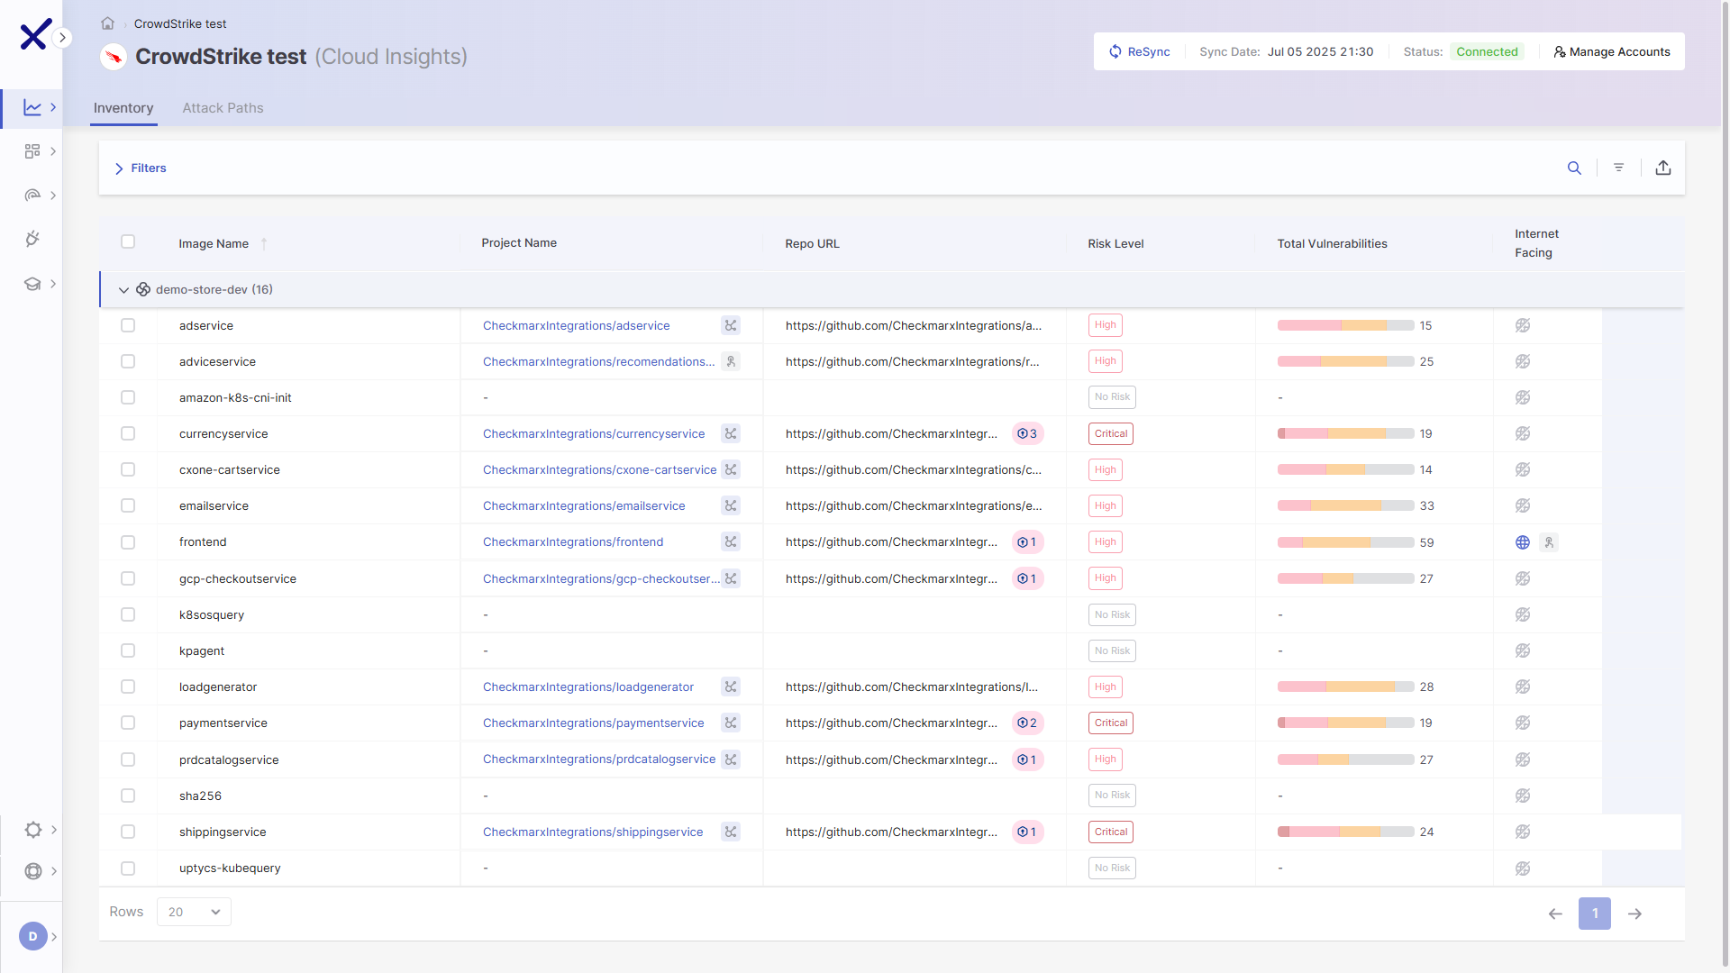The width and height of the screenshot is (1730, 973).
Task: Click the ReSync button
Action: coord(1140,51)
